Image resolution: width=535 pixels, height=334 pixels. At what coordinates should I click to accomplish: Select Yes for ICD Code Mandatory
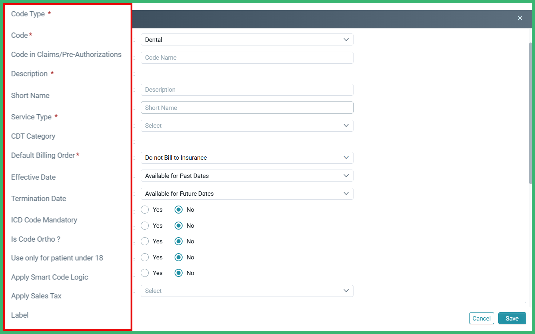144,210
